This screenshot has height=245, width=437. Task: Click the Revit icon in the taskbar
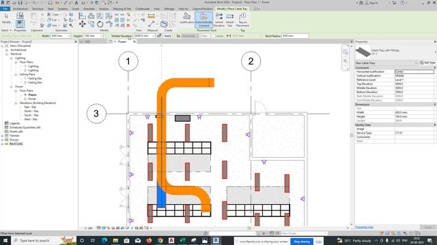[x=216, y=240]
